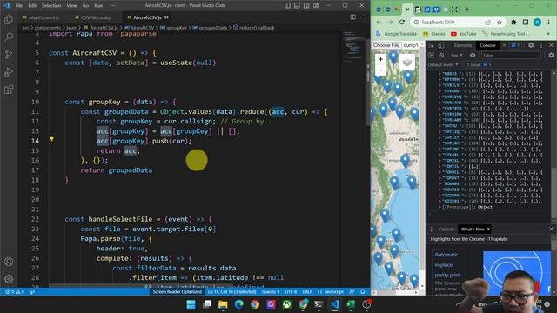Screen dimensions: 557x313
Task: Open the Default levels dropdown in the console
Action: click(x=443, y=64)
